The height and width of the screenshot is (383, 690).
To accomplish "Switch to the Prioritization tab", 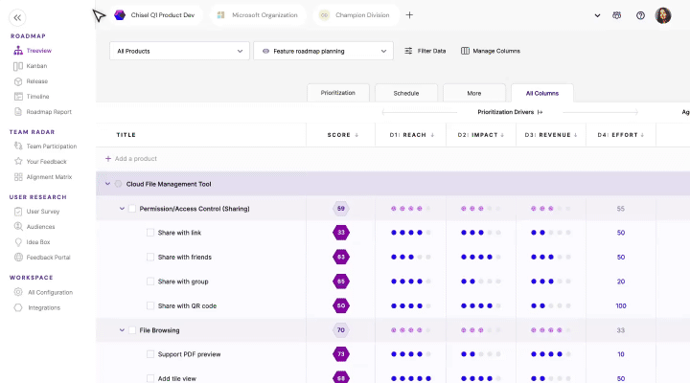I will pyautogui.click(x=337, y=93).
